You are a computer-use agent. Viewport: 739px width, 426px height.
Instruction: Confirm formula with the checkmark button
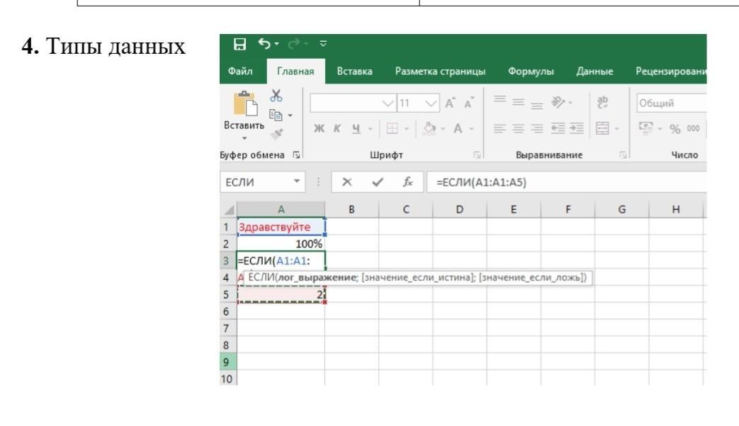tap(378, 182)
